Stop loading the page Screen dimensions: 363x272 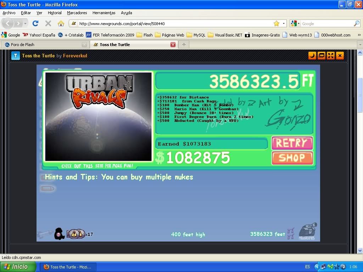pyautogui.click(x=48, y=23)
